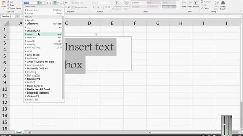Click the Copy icon
Image resolution: width=243 pixels, height=136 pixels.
(x=8, y=5)
